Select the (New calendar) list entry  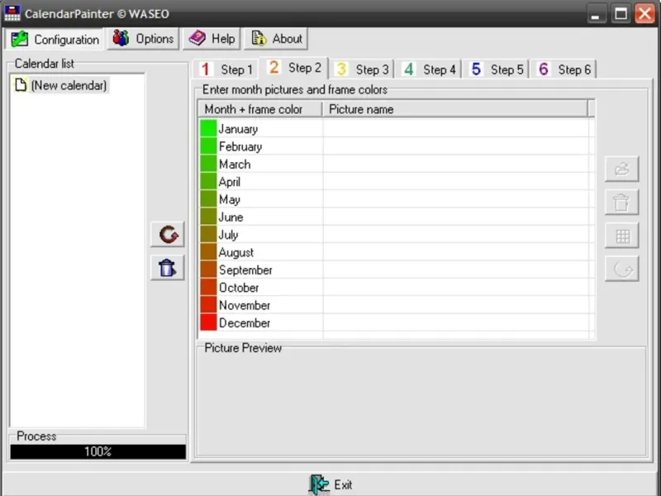[60, 85]
